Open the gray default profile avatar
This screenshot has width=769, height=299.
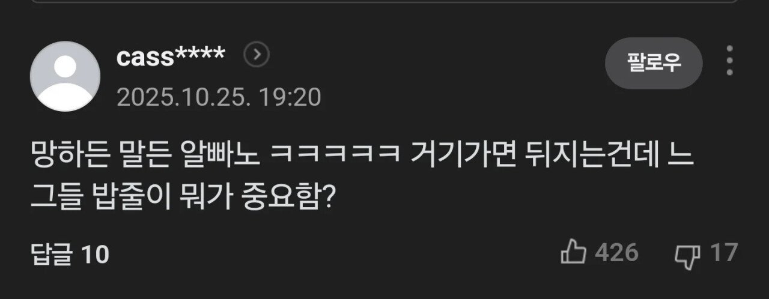[65, 76]
